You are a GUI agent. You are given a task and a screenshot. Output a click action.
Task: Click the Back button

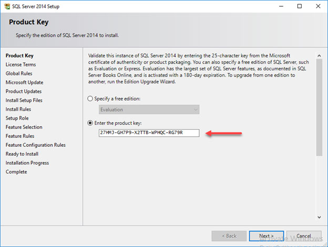coord(229,236)
